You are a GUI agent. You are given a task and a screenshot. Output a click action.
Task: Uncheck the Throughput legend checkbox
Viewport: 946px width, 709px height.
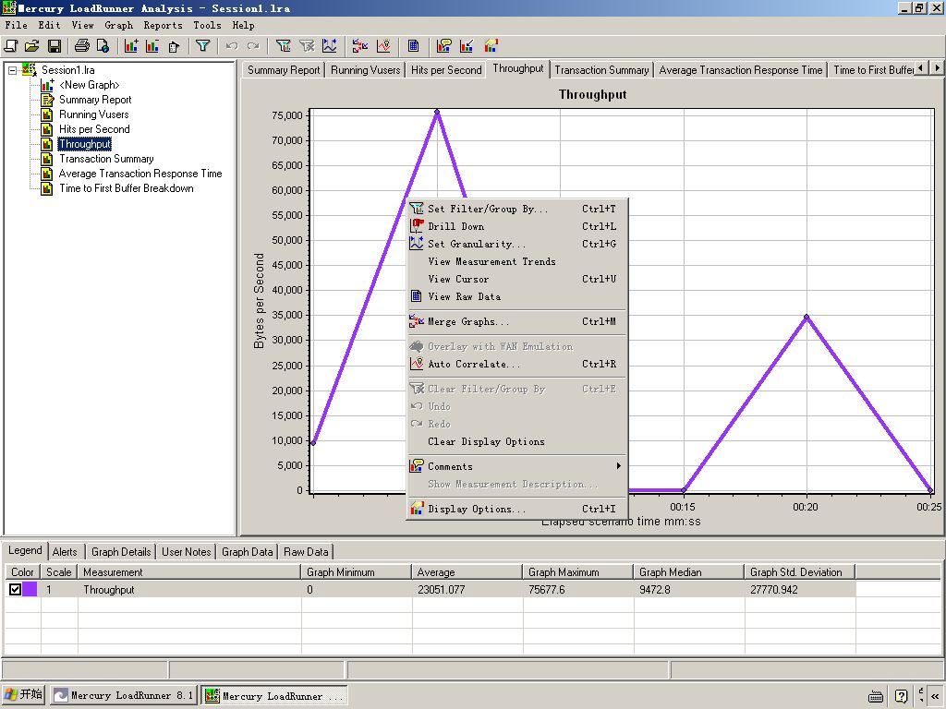point(15,590)
